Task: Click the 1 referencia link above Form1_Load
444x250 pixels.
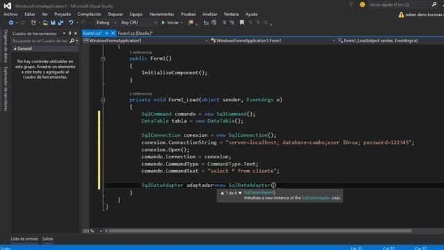Action: pyautogui.click(x=140, y=94)
